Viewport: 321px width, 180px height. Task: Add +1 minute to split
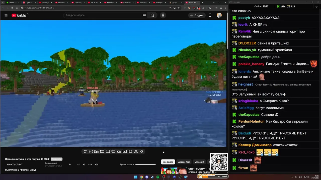[x=78, y=164]
